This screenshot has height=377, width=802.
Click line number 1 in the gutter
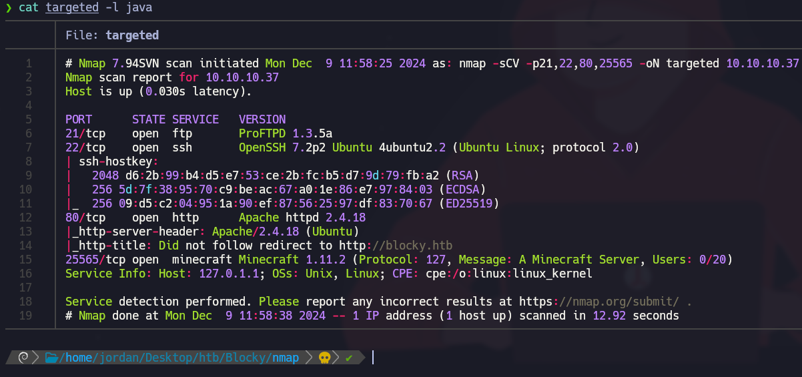pyautogui.click(x=28, y=63)
